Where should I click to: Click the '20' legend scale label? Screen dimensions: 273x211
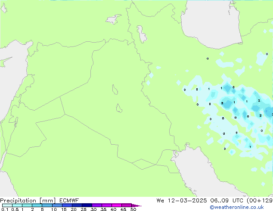click(74, 209)
